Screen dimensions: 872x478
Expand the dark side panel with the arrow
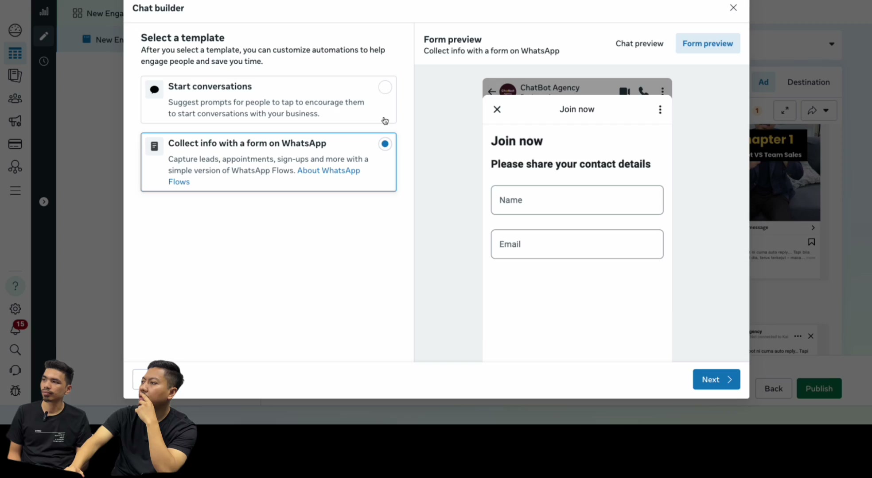point(43,202)
